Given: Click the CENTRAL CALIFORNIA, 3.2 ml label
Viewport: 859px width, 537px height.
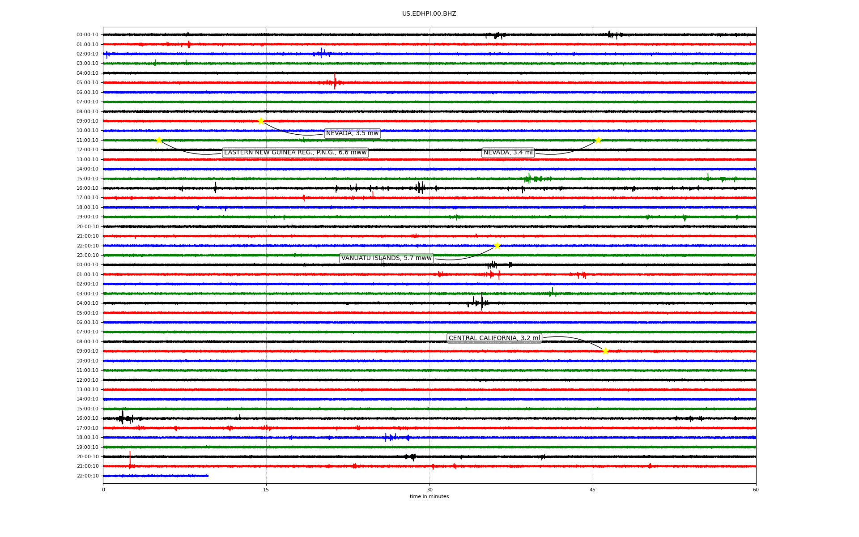Looking at the screenshot, I should point(494,338).
